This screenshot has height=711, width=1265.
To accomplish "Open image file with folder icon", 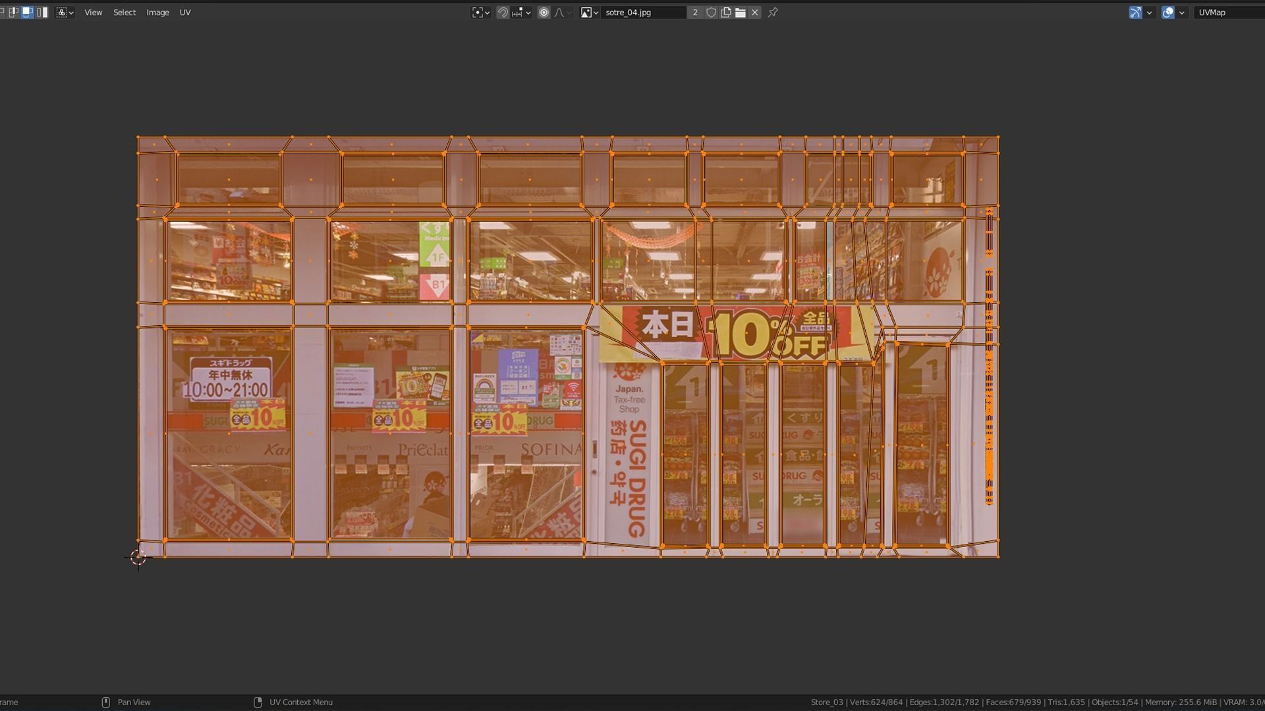I will click(x=740, y=13).
